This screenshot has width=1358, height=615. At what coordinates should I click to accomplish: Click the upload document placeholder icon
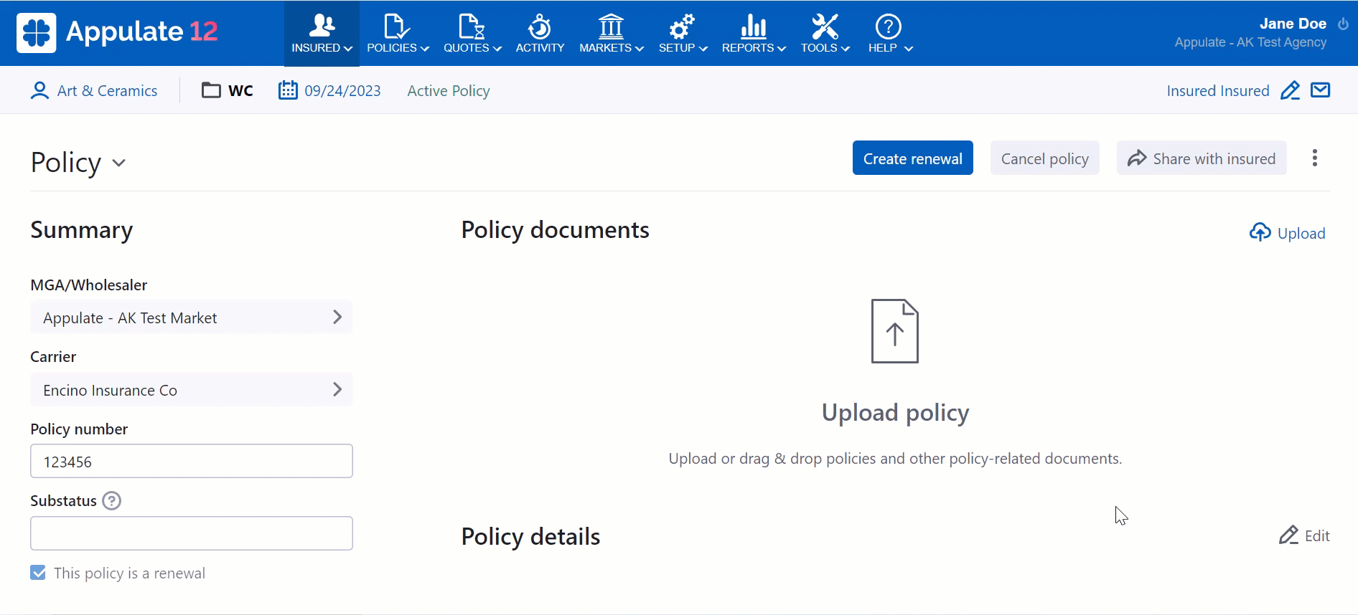894,331
